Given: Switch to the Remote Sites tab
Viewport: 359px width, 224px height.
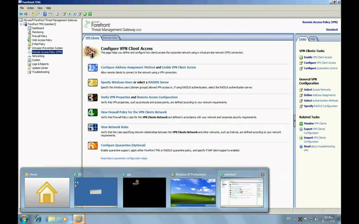Looking at the screenshot, I should [110, 38].
